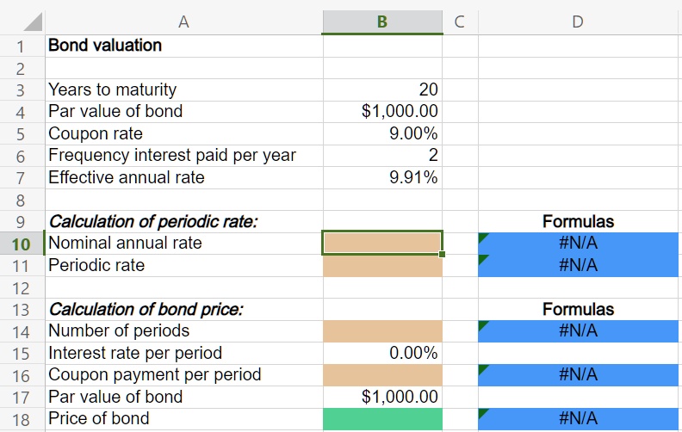Click row 17 'Par value of bond' label
Image resolution: width=682 pixels, height=432 pixels.
click(x=115, y=398)
